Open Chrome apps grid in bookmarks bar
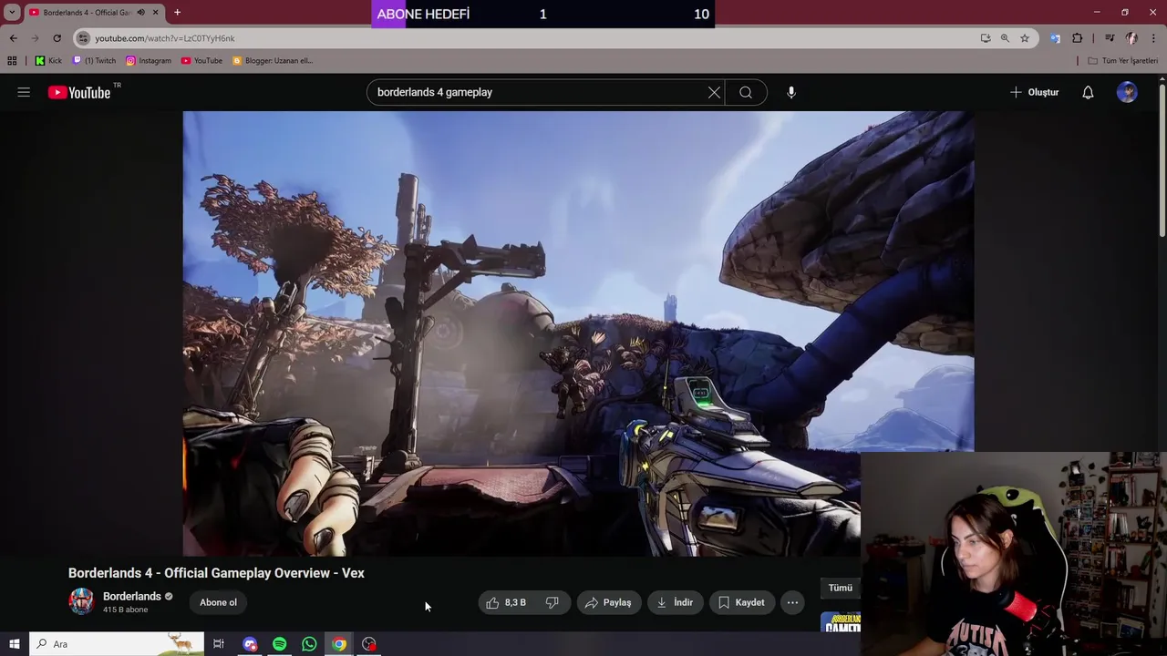The width and height of the screenshot is (1167, 656). coord(12,61)
